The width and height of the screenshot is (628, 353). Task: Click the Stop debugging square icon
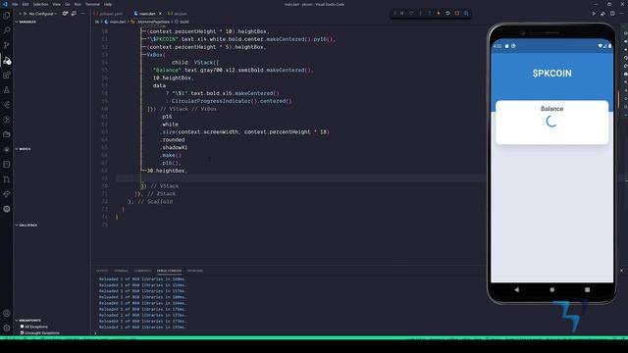[x=457, y=13]
